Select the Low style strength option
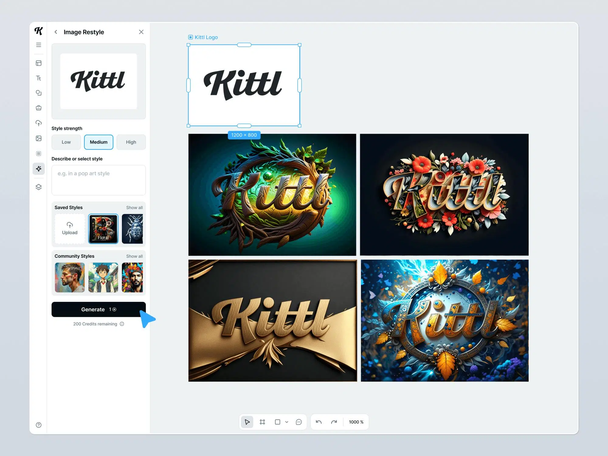 click(x=66, y=142)
